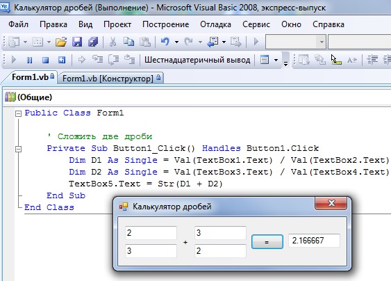Click the Step Out icon
The height and width of the screenshot is (281, 391).
coord(129,60)
